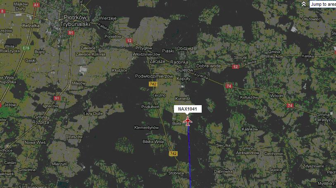Image resolution: width=336 pixels, height=188 pixels.
Task: Click the yellow 742 road shield near Łęczno
Action: point(153,84)
